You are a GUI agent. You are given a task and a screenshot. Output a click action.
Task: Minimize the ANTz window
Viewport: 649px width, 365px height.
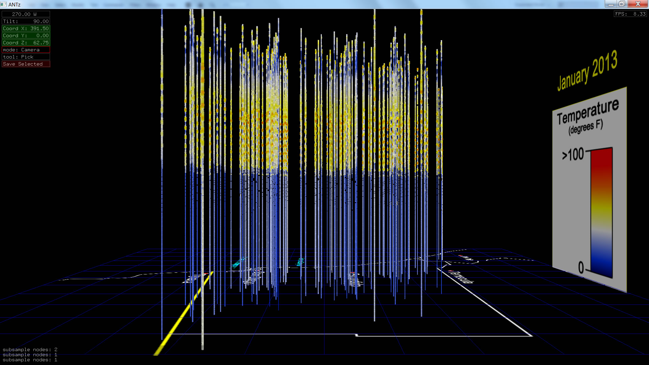(x=610, y=4)
